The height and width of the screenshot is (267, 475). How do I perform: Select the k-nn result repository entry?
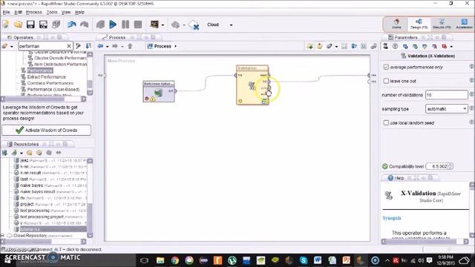point(30,173)
